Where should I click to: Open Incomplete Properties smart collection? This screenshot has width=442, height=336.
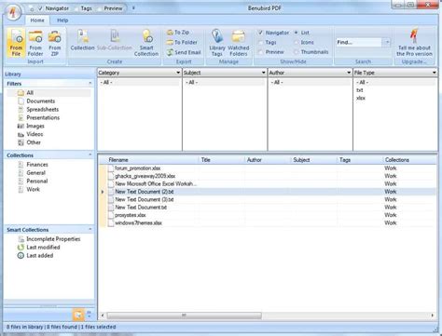click(x=49, y=239)
